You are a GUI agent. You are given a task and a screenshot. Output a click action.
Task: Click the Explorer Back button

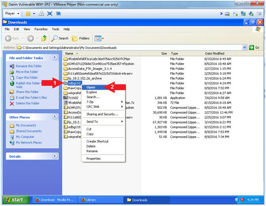(x=12, y=38)
